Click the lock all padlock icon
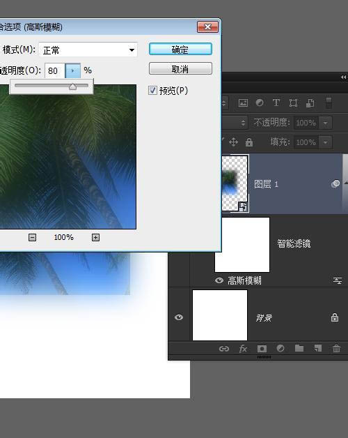 pos(249,142)
